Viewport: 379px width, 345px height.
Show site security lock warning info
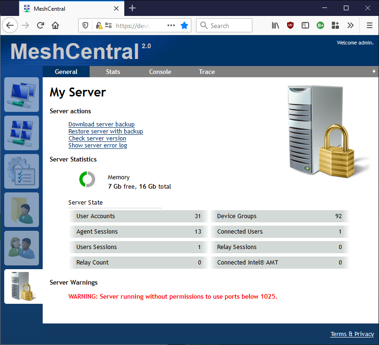click(99, 25)
